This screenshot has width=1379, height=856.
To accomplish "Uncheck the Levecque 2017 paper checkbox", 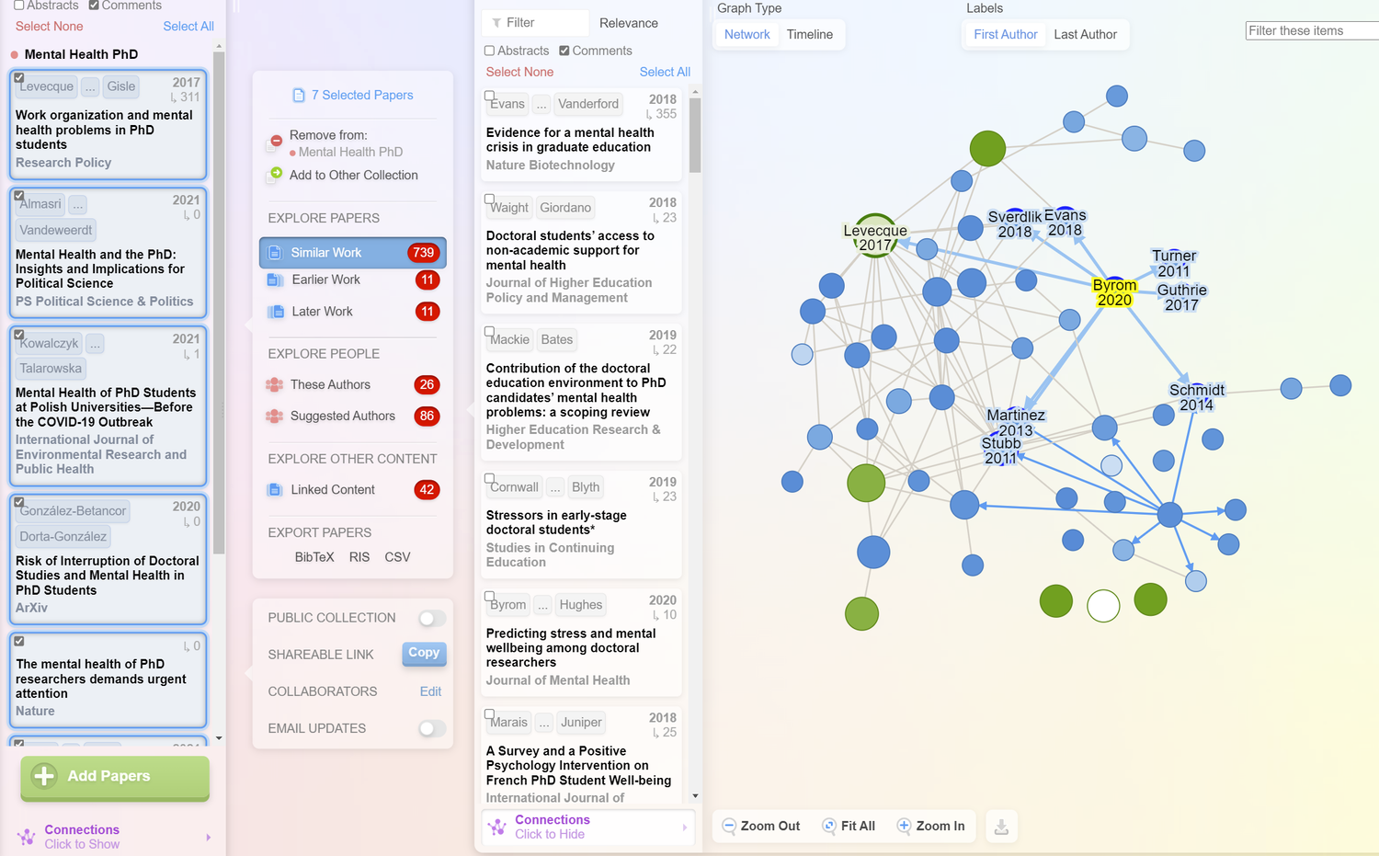I will (19, 78).
